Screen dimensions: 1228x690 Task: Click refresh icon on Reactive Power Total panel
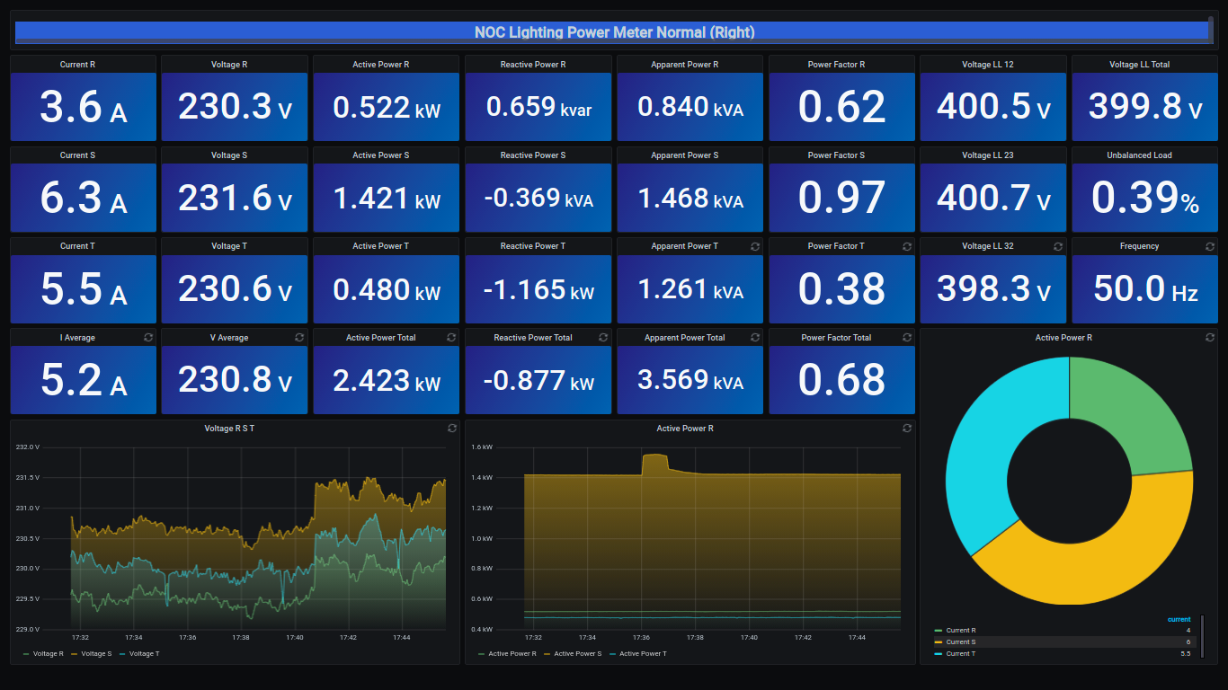click(603, 337)
